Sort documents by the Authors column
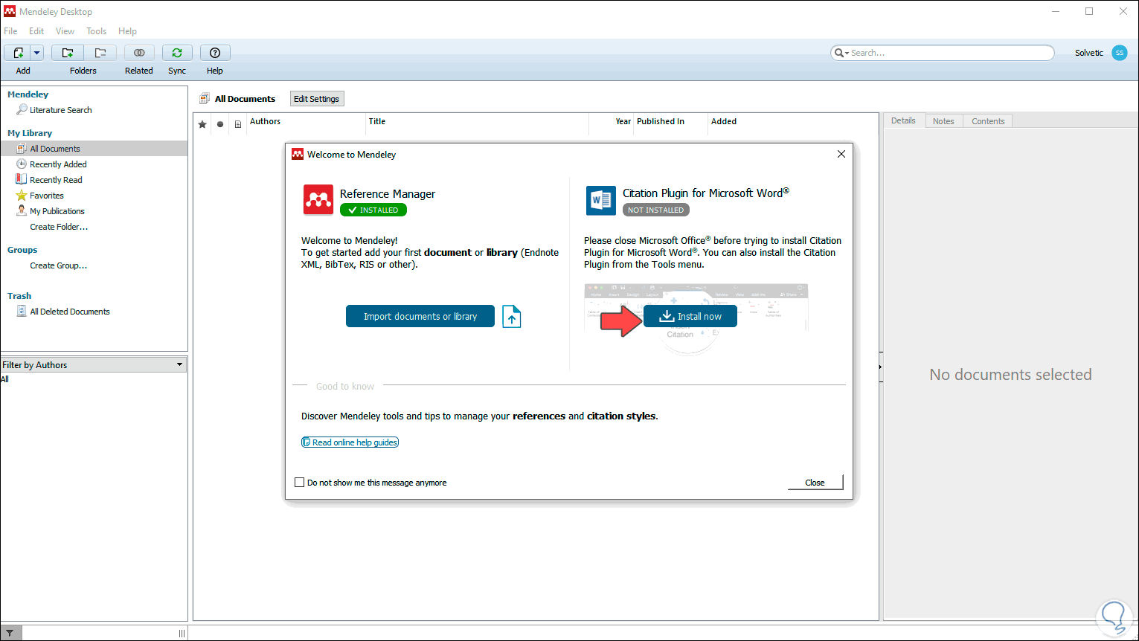 click(266, 121)
